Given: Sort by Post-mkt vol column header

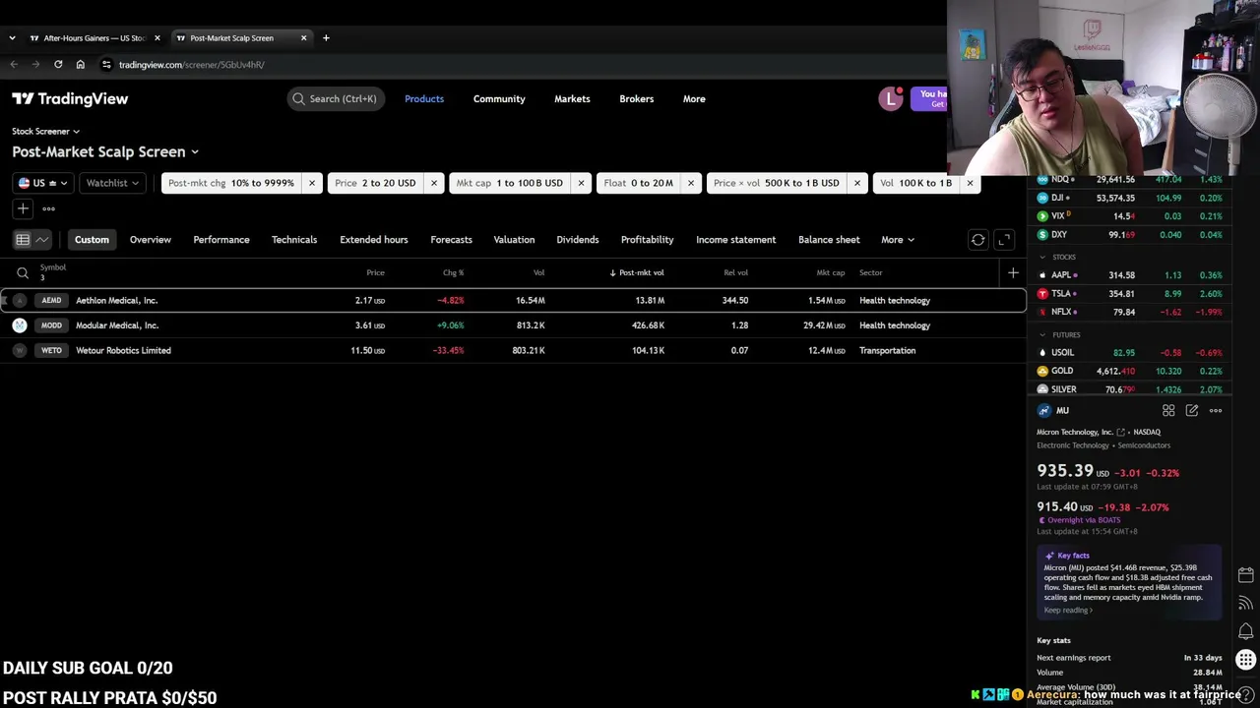Looking at the screenshot, I should 637,273.
